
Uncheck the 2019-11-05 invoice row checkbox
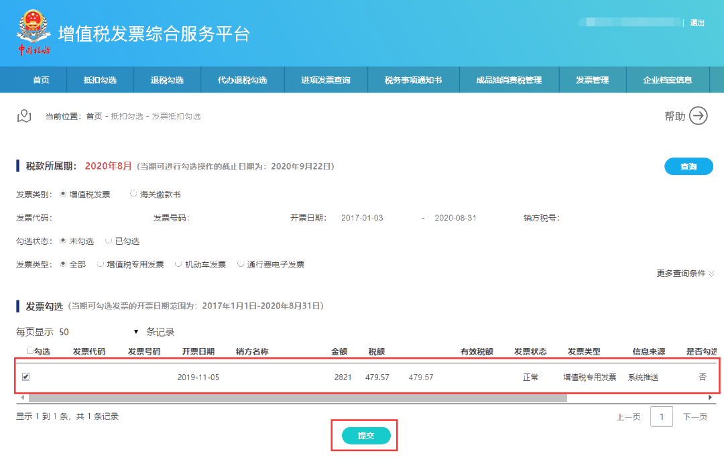coord(25,377)
